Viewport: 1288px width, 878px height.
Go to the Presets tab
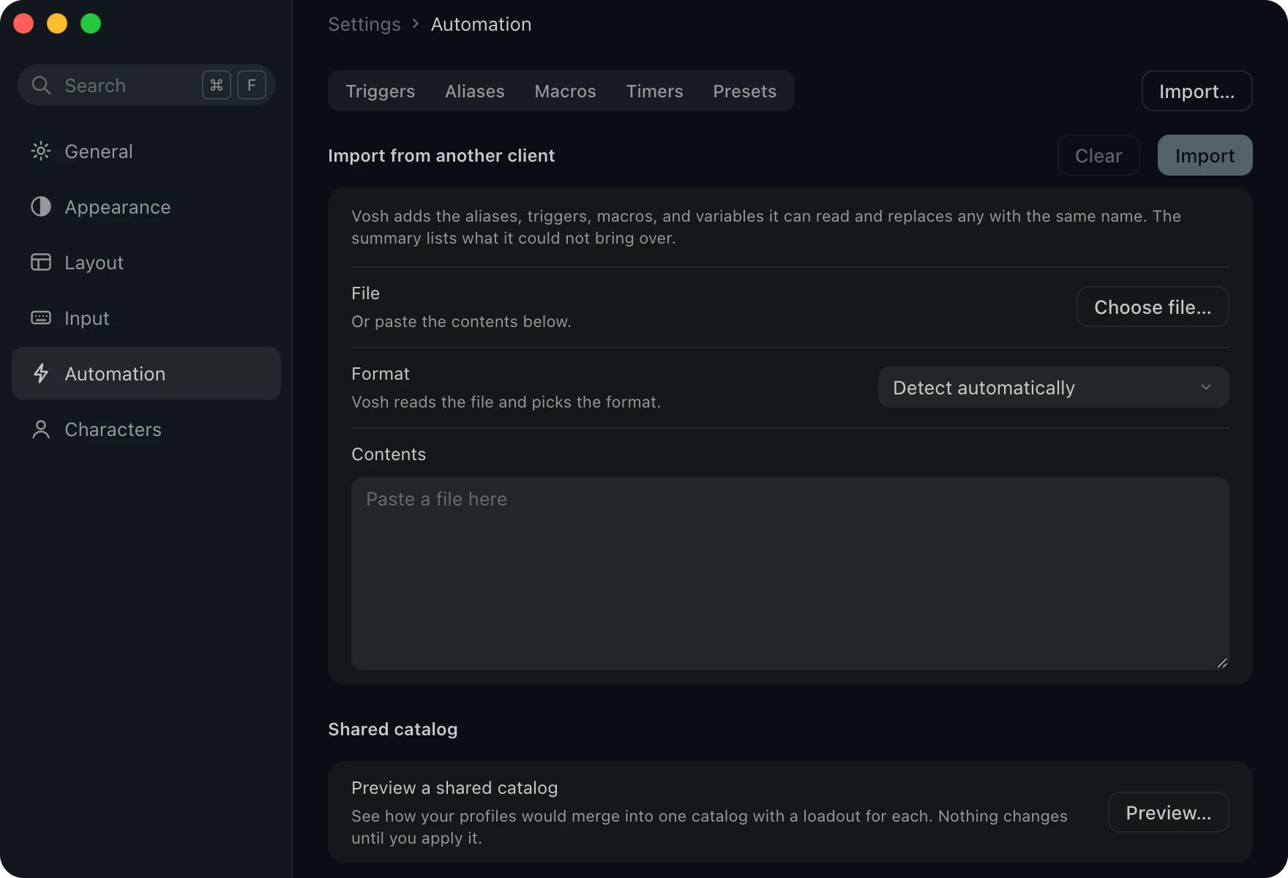pos(744,91)
